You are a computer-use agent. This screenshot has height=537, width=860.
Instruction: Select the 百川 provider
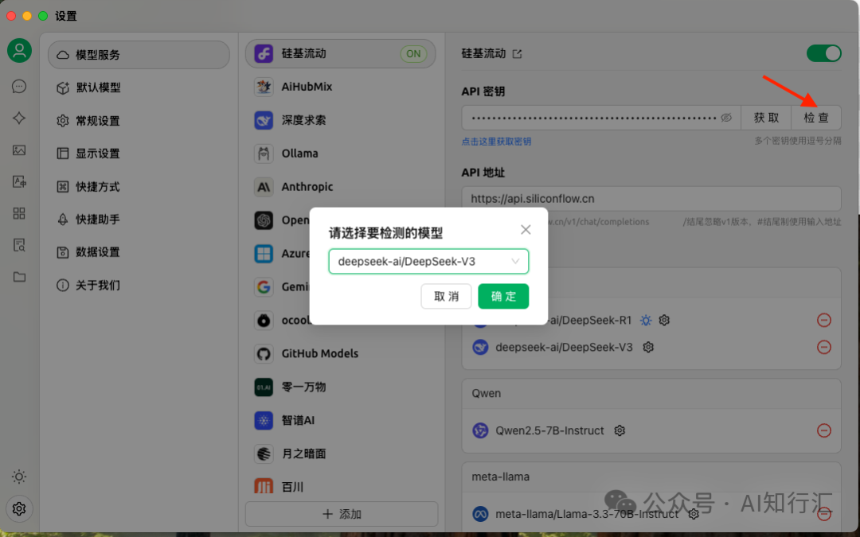tap(341, 486)
